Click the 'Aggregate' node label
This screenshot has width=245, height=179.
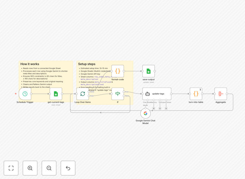[221, 102]
